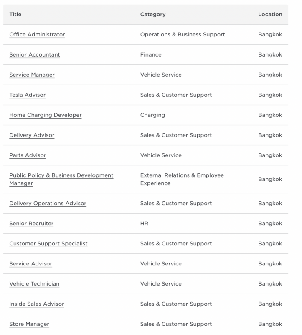This screenshot has height=335, width=302.
Task: Open the Service Advisor job page
Action: click(30, 264)
